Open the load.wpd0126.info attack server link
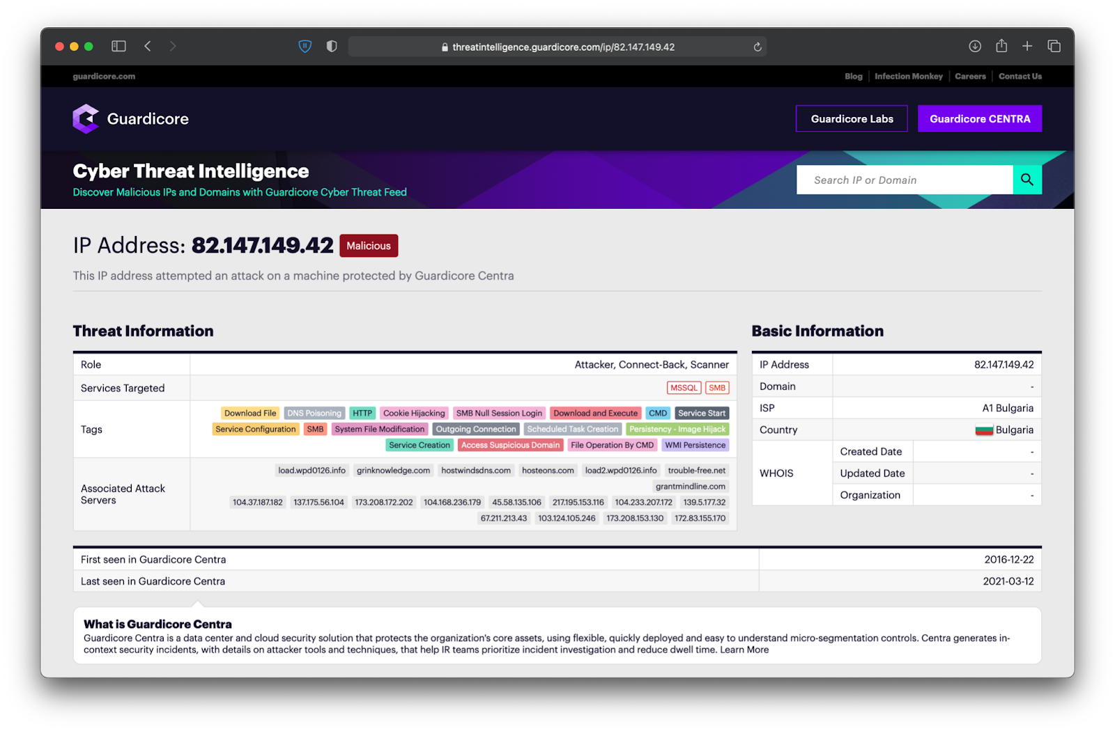Viewport: 1115px width, 731px height. click(x=312, y=471)
